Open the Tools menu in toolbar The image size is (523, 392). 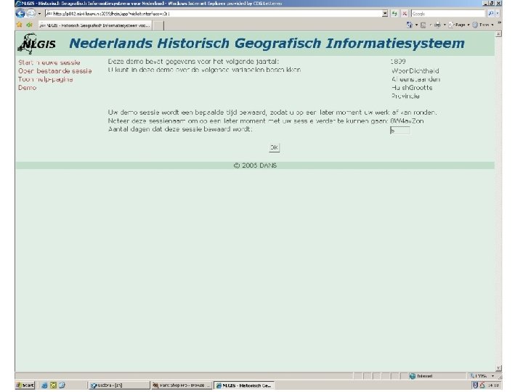point(482,25)
